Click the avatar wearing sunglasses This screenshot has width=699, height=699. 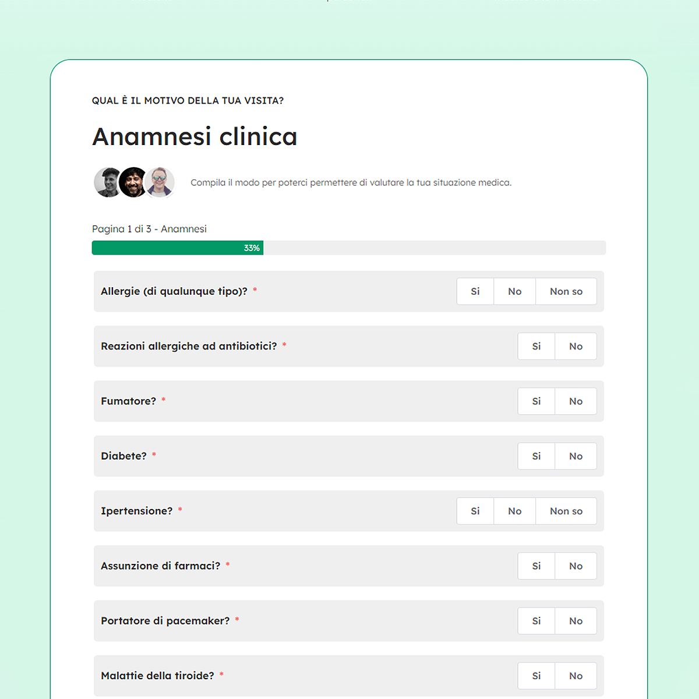[160, 182]
